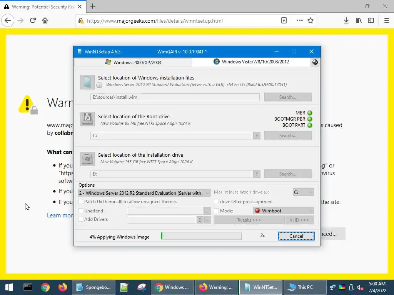Cancel the Windows image apply
The image size is (394, 295).
296,236
